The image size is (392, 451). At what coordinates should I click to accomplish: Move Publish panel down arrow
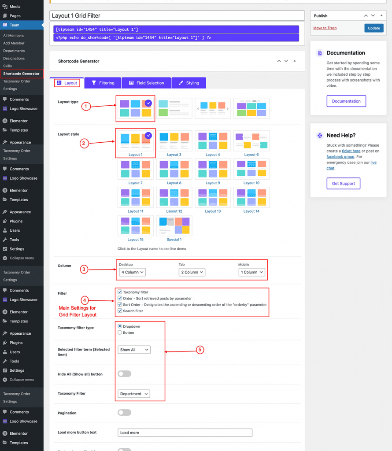tap(373, 15)
